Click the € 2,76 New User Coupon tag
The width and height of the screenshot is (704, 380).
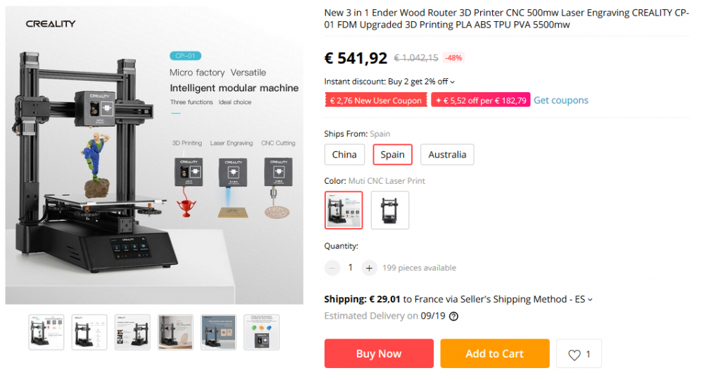[x=376, y=101]
